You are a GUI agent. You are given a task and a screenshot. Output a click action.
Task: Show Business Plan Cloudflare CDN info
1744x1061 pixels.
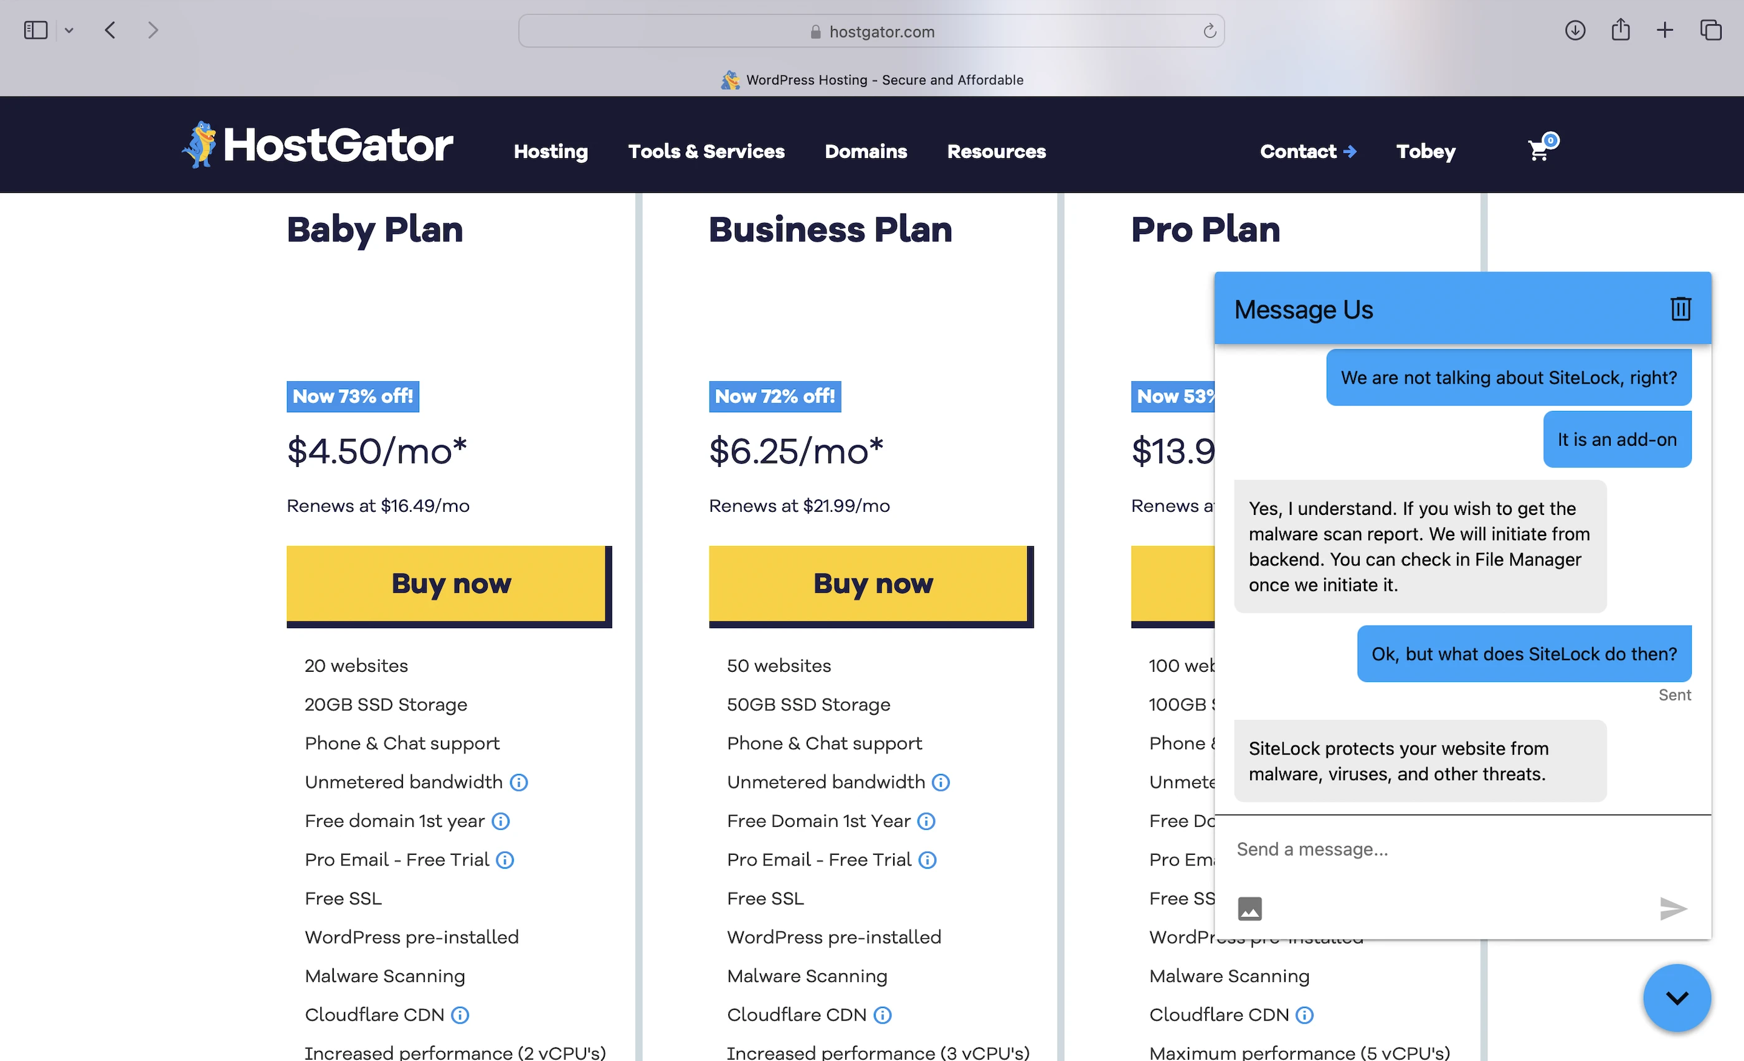click(x=882, y=1015)
